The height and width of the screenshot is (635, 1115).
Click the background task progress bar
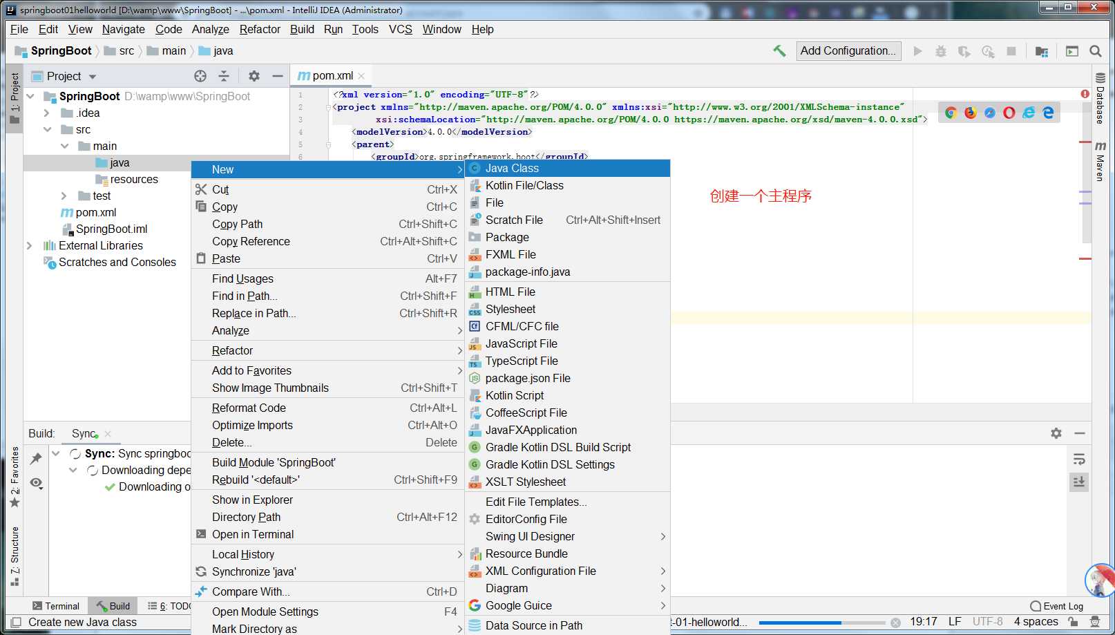pyautogui.click(x=821, y=622)
